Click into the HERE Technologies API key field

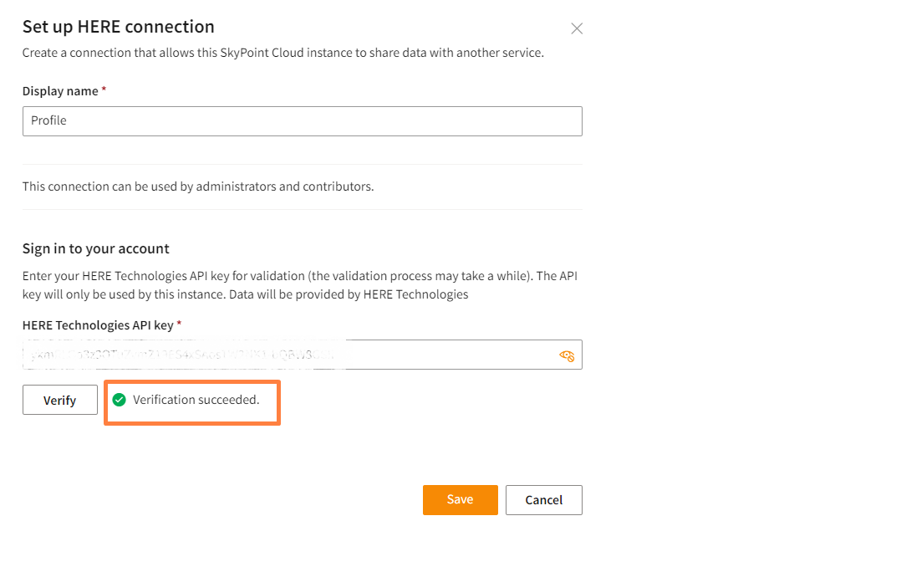[x=284, y=355]
